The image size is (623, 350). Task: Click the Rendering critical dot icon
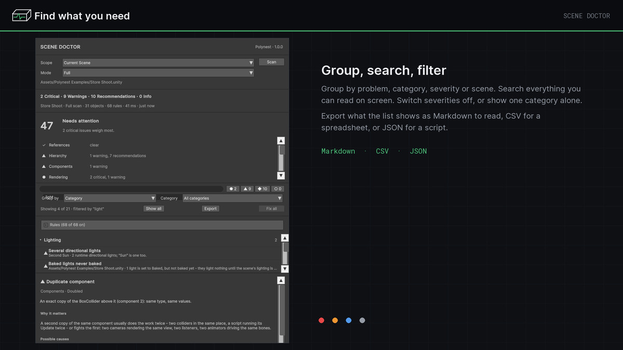click(44, 177)
